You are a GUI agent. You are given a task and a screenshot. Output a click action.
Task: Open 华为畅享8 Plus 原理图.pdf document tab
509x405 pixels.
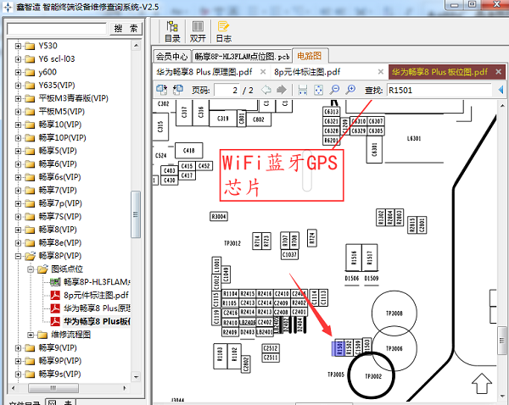[x=204, y=72]
